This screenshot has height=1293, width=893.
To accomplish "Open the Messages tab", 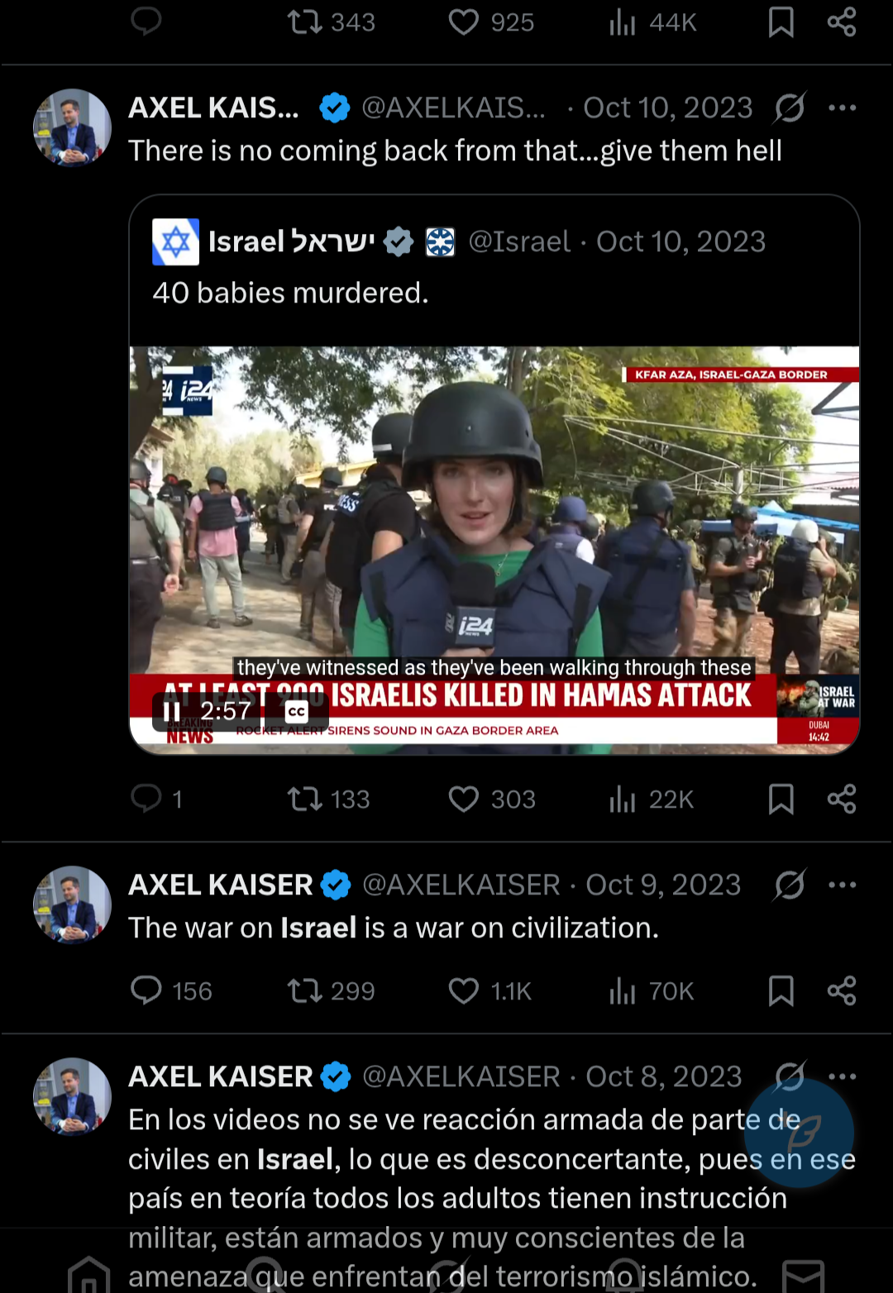I will (803, 1275).
